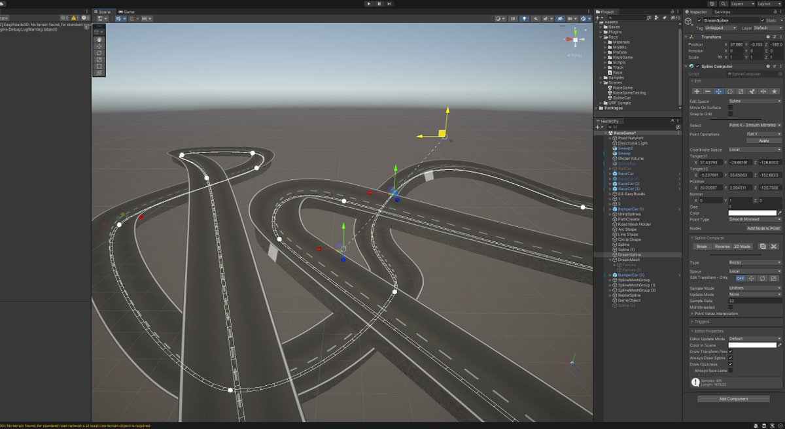The image size is (785, 429).
Task: Select the Hand tool in scene toolbar
Action: (99, 39)
